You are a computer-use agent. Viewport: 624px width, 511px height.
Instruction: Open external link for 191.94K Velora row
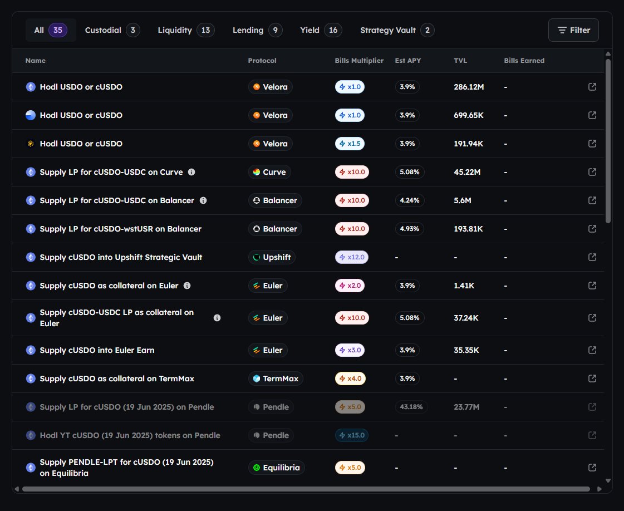click(x=592, y=143)
